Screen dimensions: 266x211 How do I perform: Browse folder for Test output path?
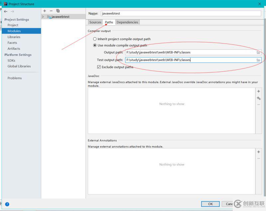[x=258, y=60]
